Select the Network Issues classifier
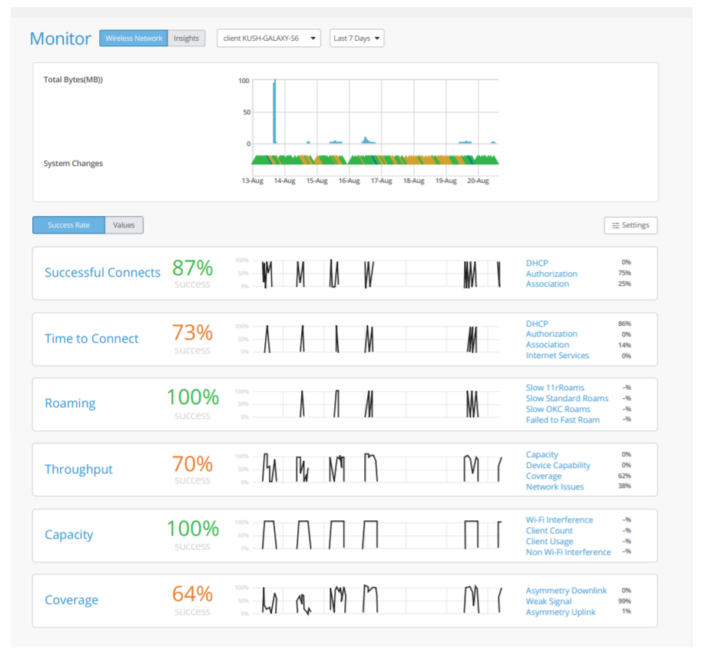Viewport: 702px width, 657px height. pos(555,487)
